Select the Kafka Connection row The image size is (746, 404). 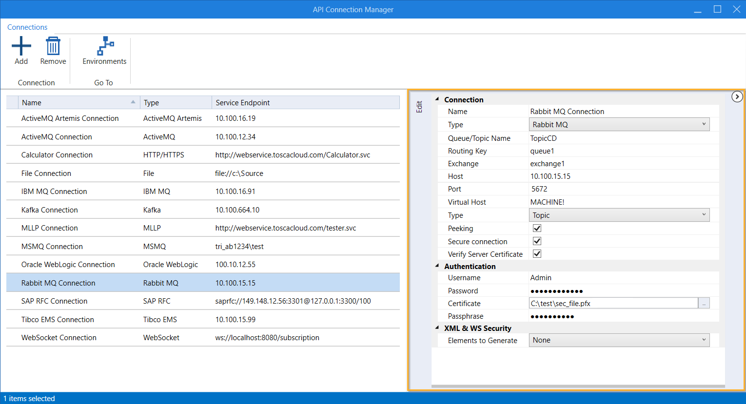pyautogui.click(x=50, y=210)
